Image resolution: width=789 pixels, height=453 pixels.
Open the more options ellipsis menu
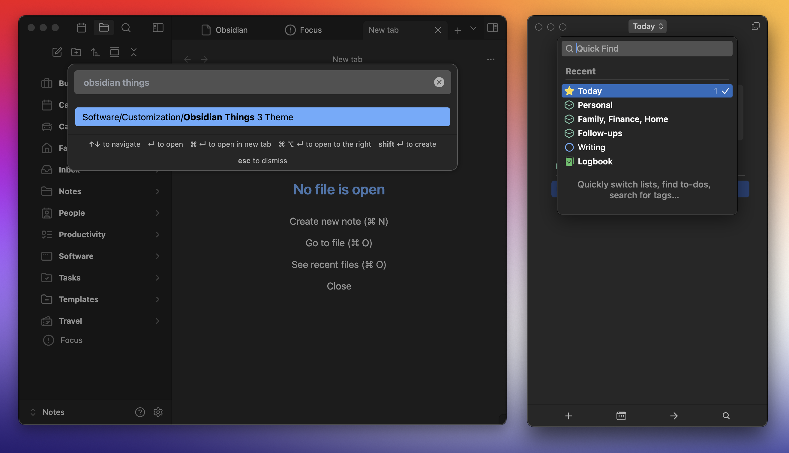point(490,59)
